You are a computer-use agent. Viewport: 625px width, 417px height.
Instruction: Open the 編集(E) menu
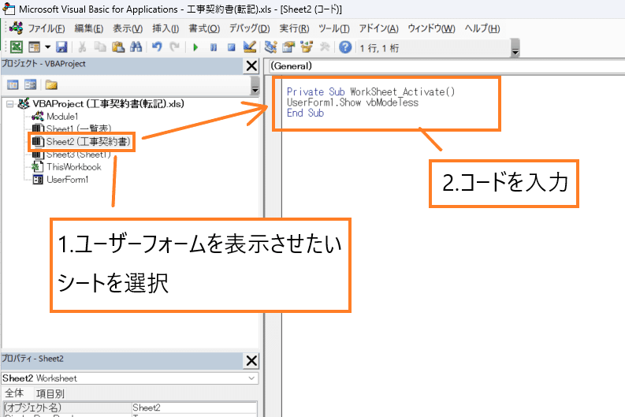89,28
